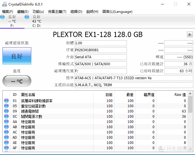Click the ID column header
The height and width of the screenshot is (155, 195).
click(15, 95)
